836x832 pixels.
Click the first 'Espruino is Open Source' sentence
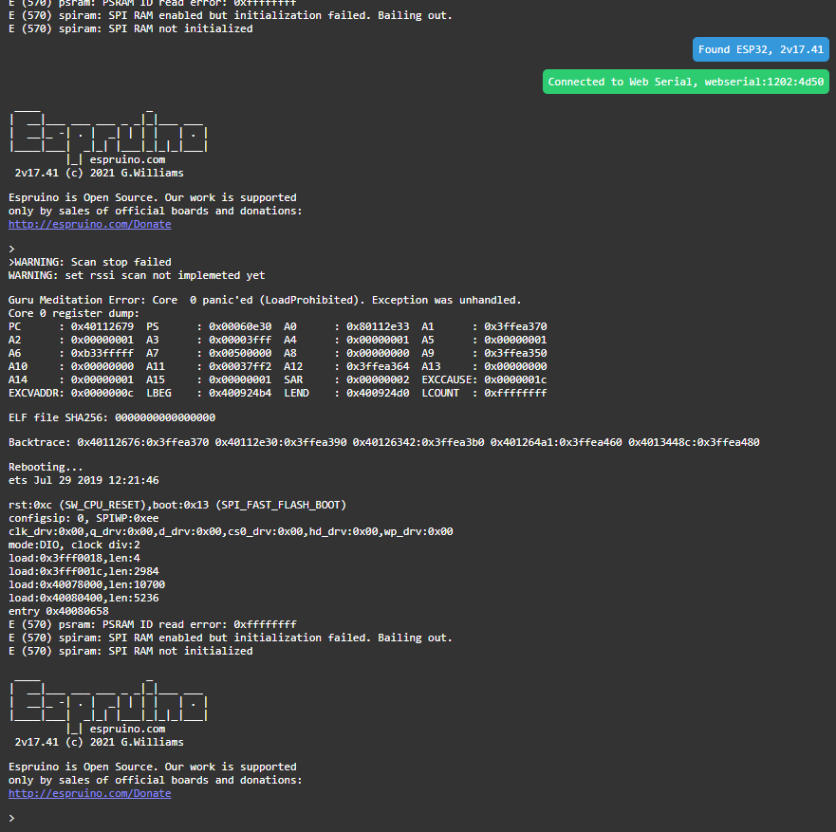point(153,197)
